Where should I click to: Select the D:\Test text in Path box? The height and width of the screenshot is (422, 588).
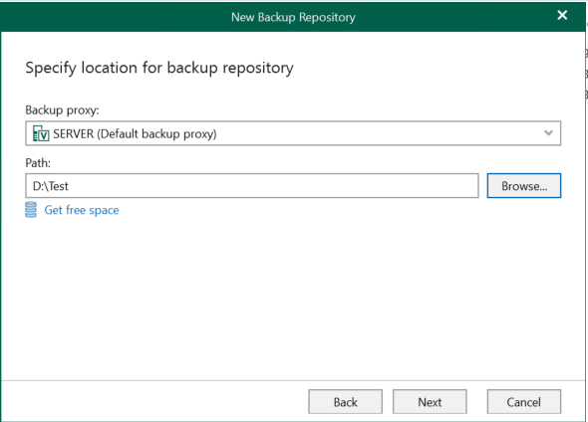[x=51, y=186]
